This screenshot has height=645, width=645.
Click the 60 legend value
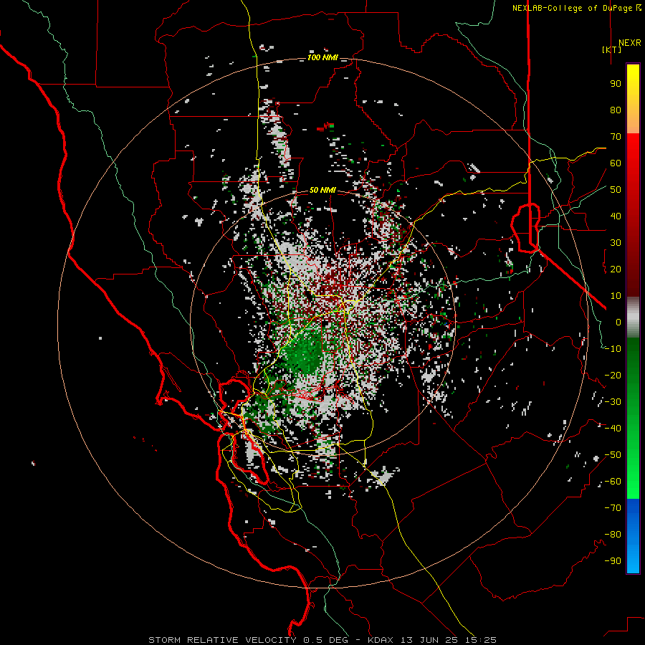[616, 163]
